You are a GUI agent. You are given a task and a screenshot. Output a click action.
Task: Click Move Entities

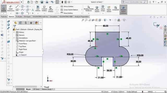[x=67, y=13]
